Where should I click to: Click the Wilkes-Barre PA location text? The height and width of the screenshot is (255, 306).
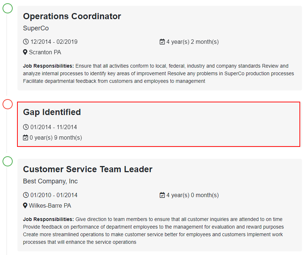point(50,205)
